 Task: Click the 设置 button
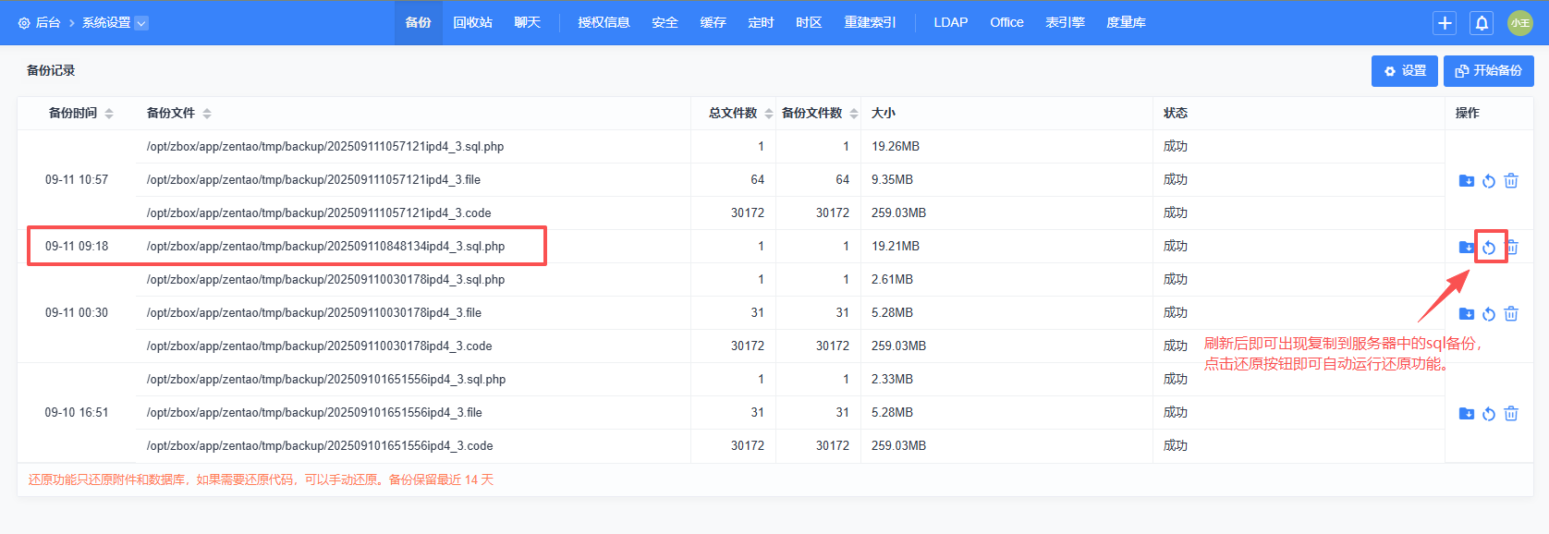1405,71
